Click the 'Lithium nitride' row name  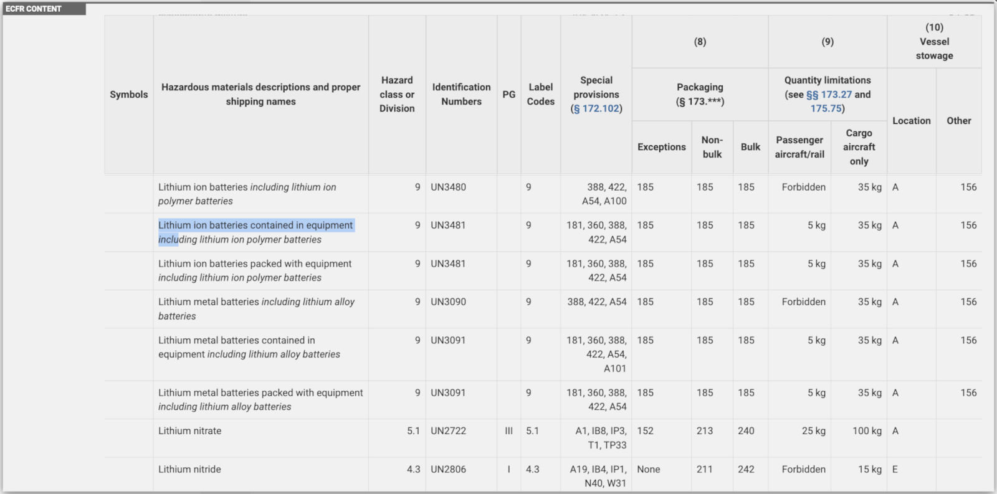tap(189, 470)
